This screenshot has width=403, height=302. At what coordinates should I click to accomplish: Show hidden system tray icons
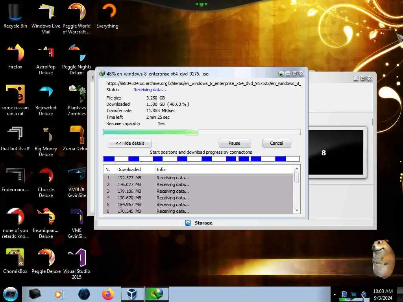(x=335, y=295)
